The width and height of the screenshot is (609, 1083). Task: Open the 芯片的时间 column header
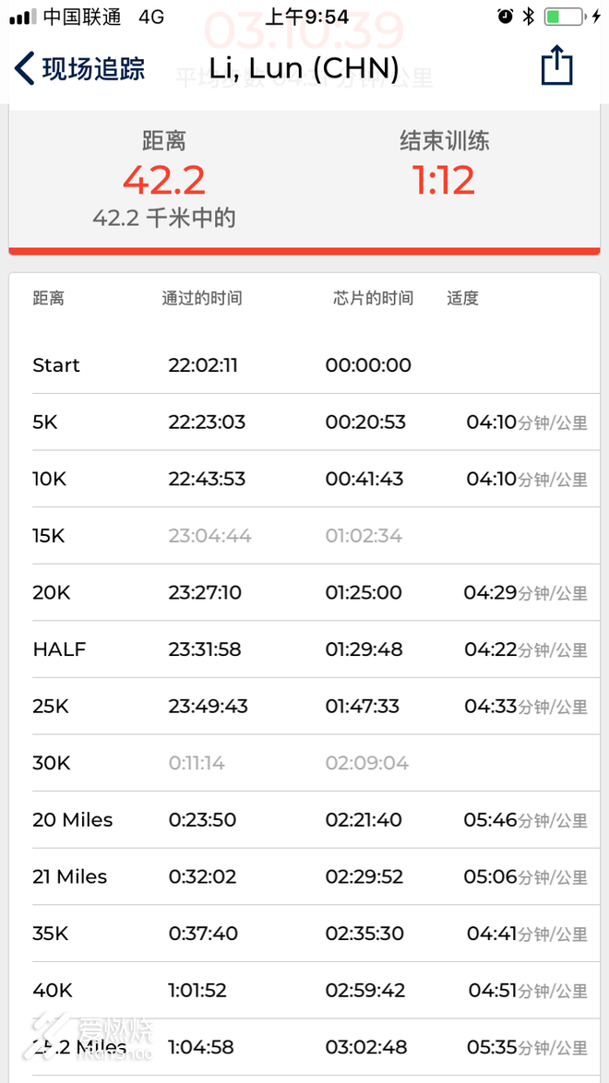372,298
